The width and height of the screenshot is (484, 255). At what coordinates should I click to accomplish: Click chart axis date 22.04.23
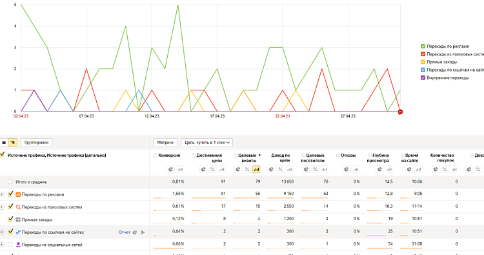tap(283, 116)
